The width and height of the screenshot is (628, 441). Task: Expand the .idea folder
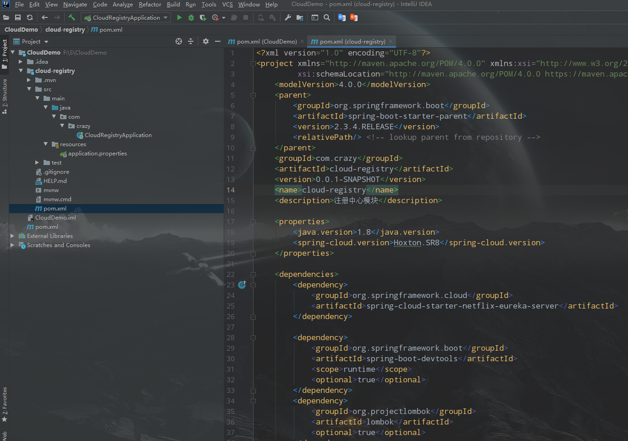click(x=21, y=61)
